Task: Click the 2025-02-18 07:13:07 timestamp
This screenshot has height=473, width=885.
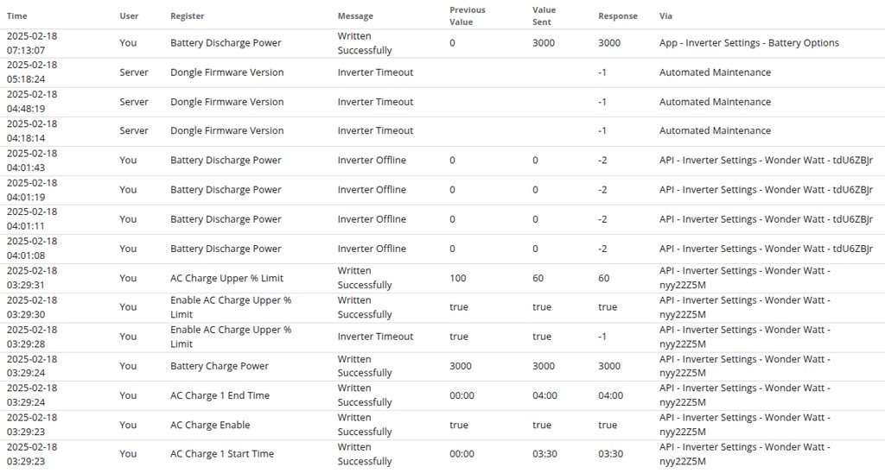Action: 32,43
